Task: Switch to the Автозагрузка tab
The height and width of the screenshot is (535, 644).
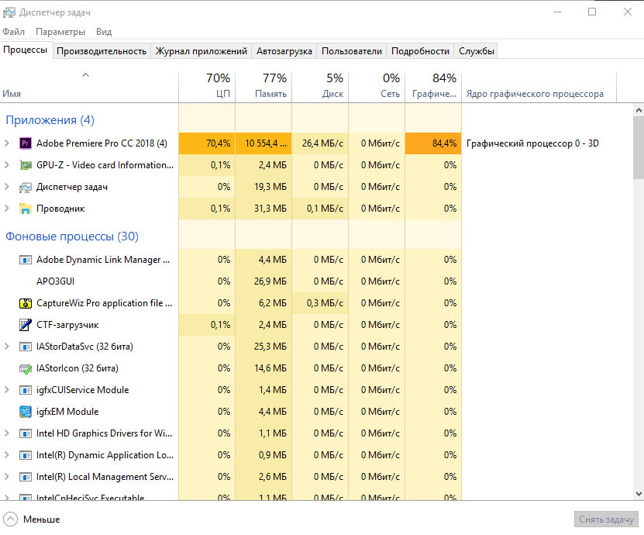Action: (284, 51)
